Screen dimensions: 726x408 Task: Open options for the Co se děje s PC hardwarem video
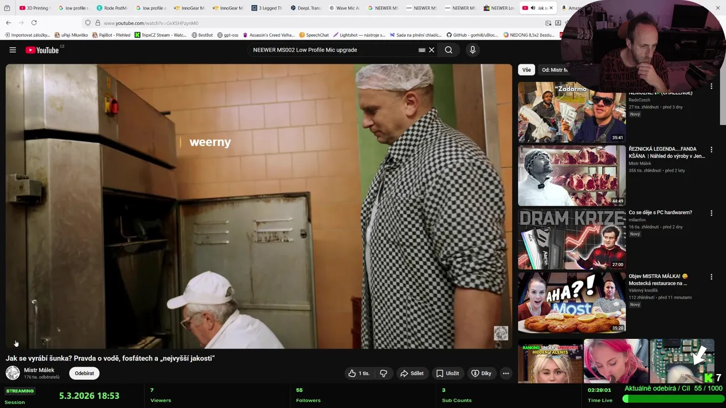pyautogui.click(x=711, y=213)
